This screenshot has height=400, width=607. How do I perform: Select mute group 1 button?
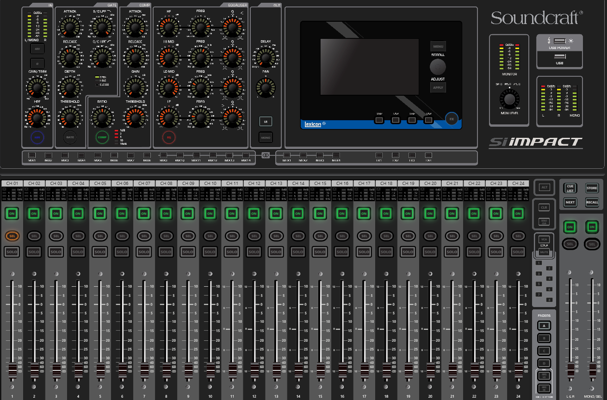pos(539,263)
